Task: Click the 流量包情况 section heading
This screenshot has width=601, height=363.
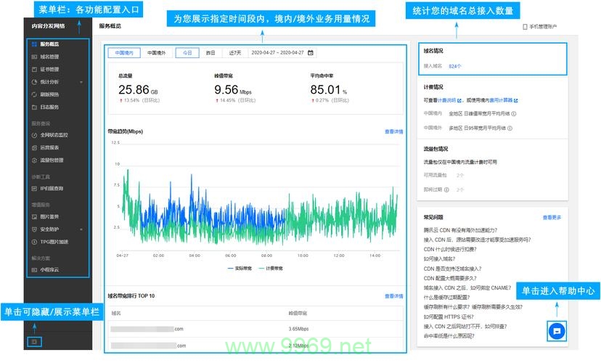Action: (436, 149)
